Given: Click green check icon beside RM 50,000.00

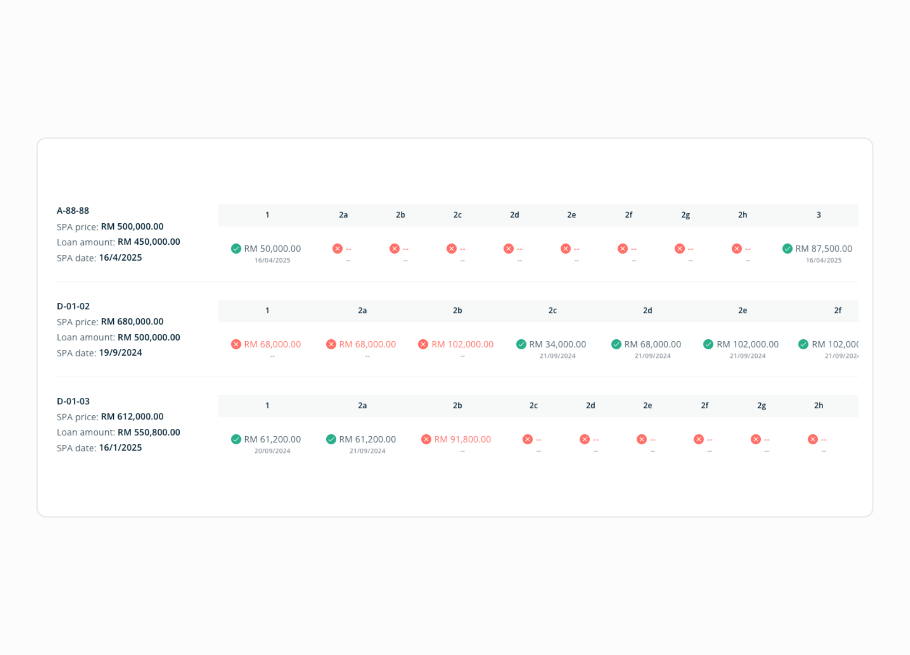Looking at the screenshot, I should pyautogui.click(x=236, y=248).
